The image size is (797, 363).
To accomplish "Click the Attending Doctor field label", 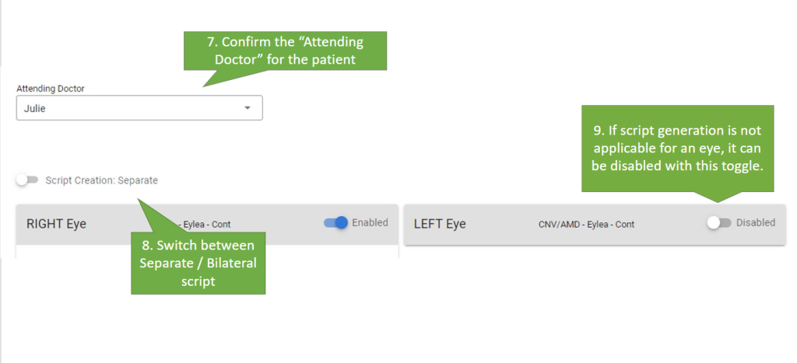I will [x=50, y=89].
